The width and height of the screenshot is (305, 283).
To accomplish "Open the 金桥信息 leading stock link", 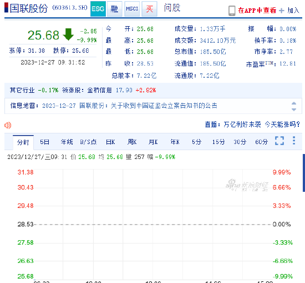I will tap(99, 90).
